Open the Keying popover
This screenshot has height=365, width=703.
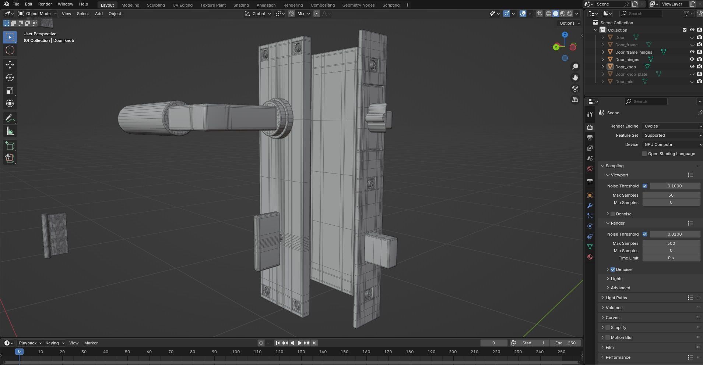[x=55, y=343]
